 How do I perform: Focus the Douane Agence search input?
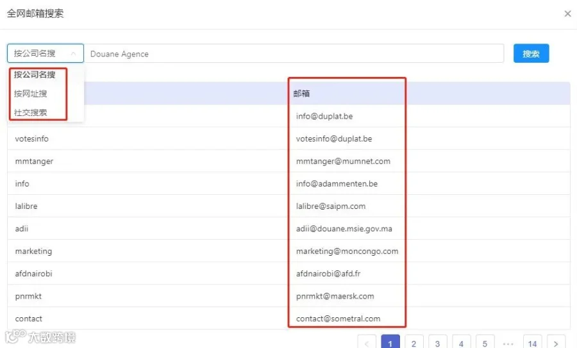click(x=294, y=54)
